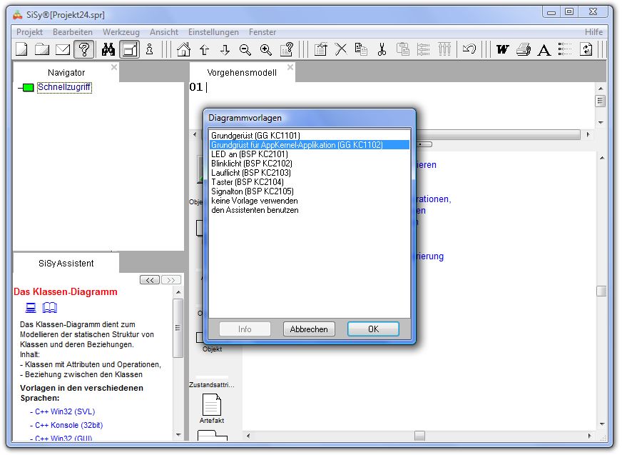Click the printer icon
The image size is (622, 455).
524,49
